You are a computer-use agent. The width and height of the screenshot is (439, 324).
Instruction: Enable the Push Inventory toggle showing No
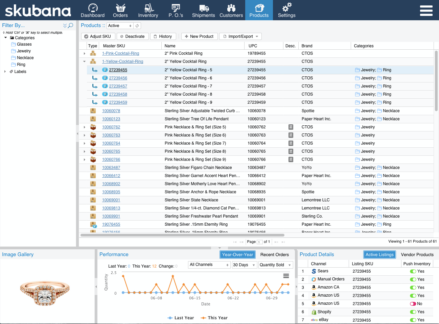[413, 304]
